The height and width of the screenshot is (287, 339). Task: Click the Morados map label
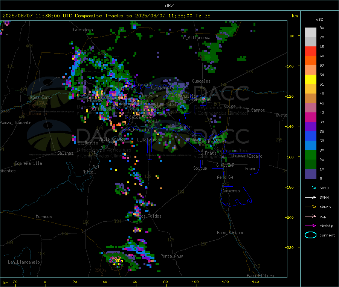click(44, 216)
